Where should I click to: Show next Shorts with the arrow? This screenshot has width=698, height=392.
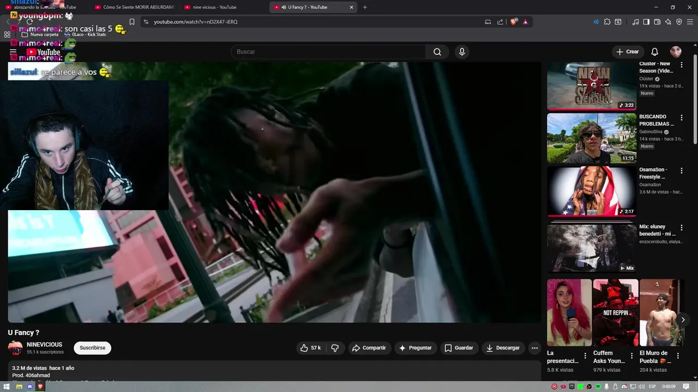coord(683,320)
